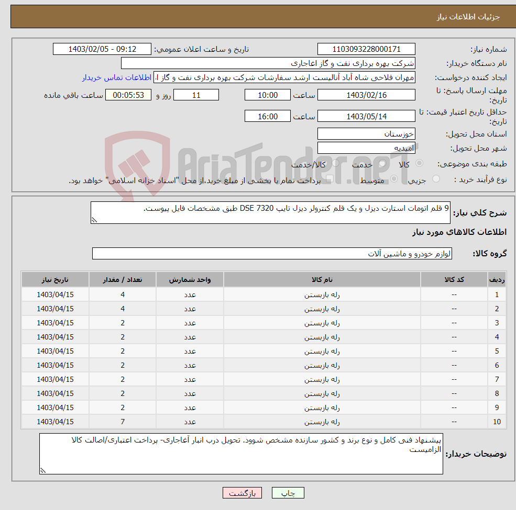
Task: Click the description textarea resize handle
Action: coord(94,220)
